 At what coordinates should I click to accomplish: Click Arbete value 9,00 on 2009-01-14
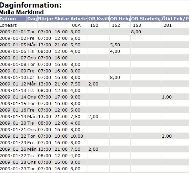point(75,97)
